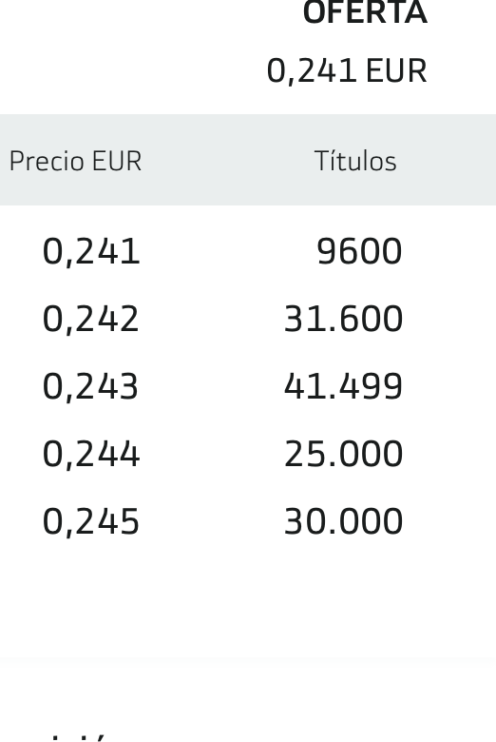Click the 41.499 títulos value
496x742 pixels.
point(343,386)
